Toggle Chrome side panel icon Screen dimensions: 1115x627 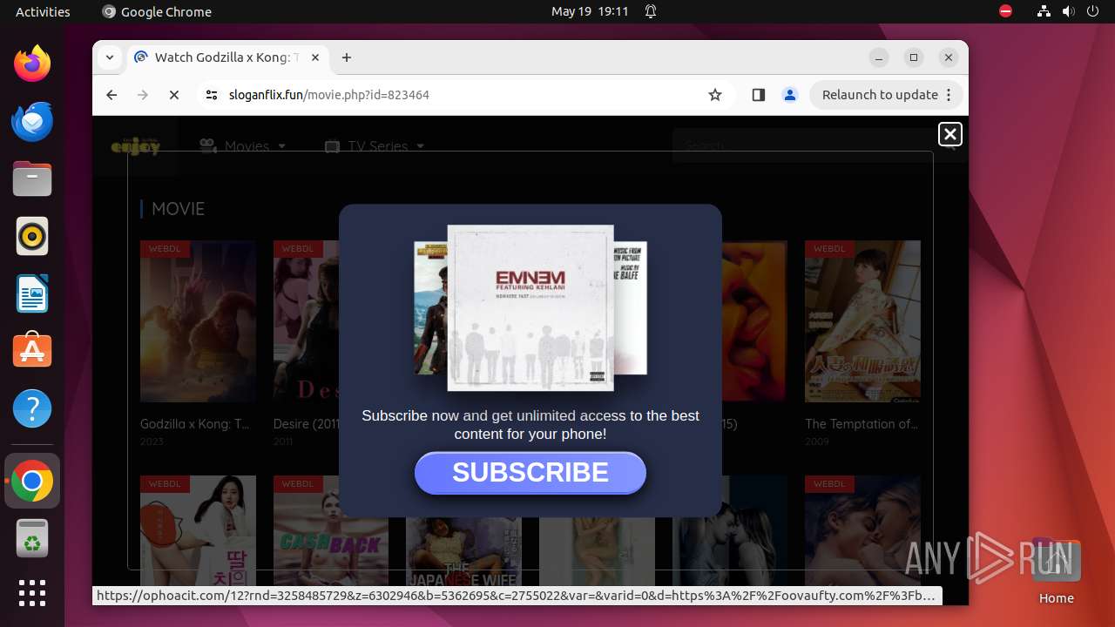tap(758, 95)
